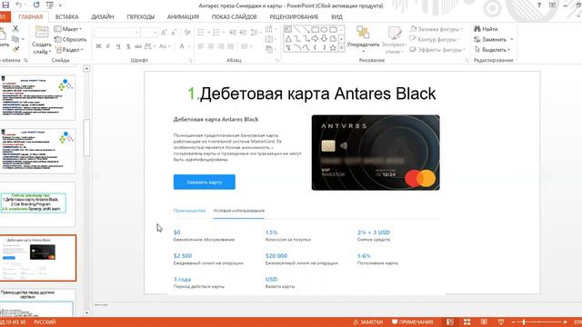Toggle left text alignment
Image resolution: width=582 pixels, height=327 pixels.
(x=201, y=46)
